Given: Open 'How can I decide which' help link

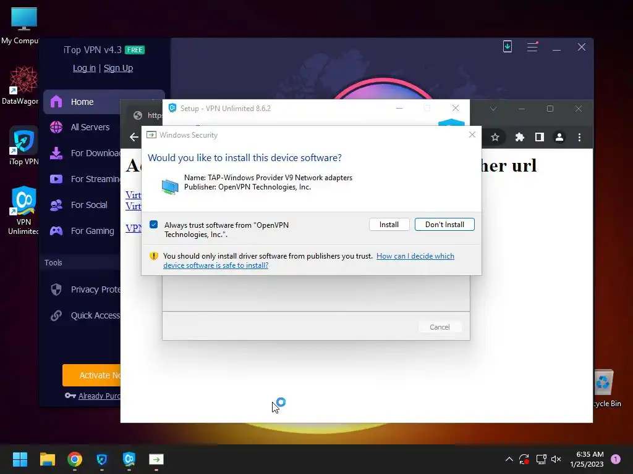Looking at the screenshot, I should [x=415, y=256].
